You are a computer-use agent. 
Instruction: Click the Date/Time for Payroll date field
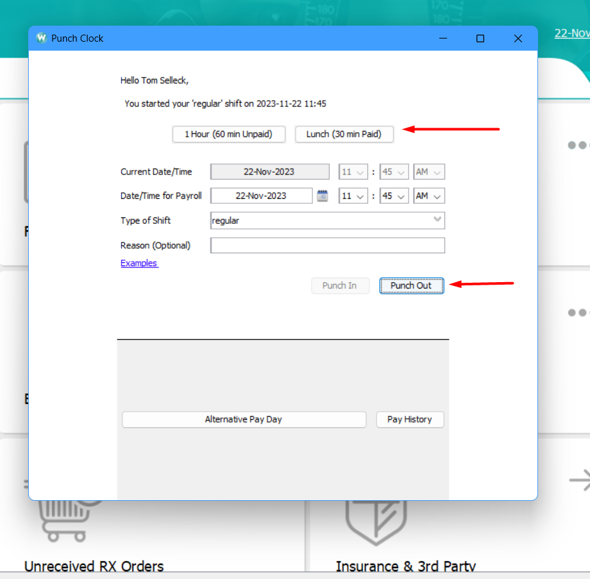[261, 196]
